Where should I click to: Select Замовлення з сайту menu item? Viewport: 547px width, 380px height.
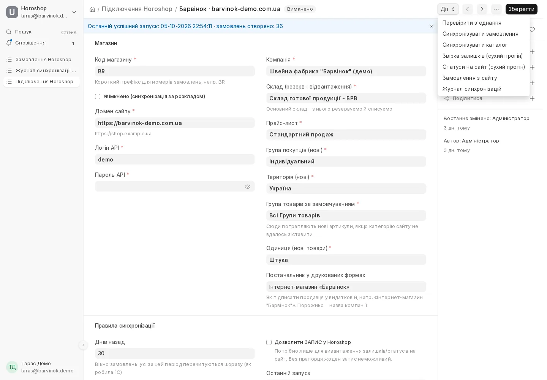click(484, 78)
